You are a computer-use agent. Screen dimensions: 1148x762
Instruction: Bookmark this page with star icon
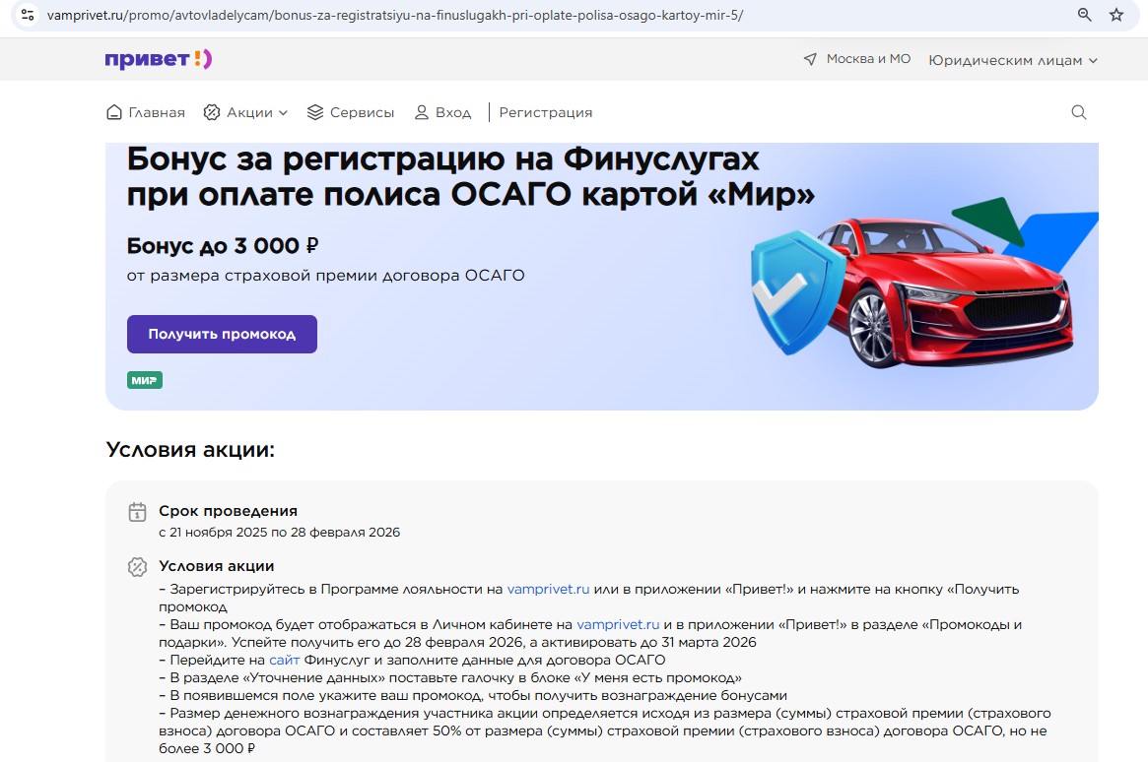click(x=1116, y=15)
